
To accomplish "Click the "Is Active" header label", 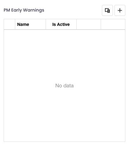I will point(61,24).
